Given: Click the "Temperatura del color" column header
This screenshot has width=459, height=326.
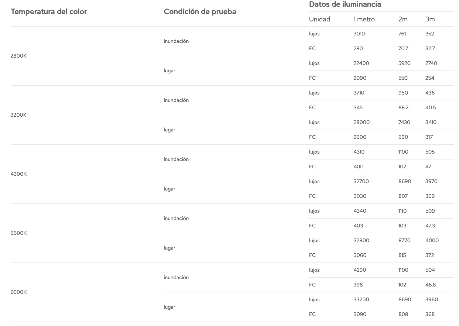Looking at the screenshot, I should click(49, 11).
